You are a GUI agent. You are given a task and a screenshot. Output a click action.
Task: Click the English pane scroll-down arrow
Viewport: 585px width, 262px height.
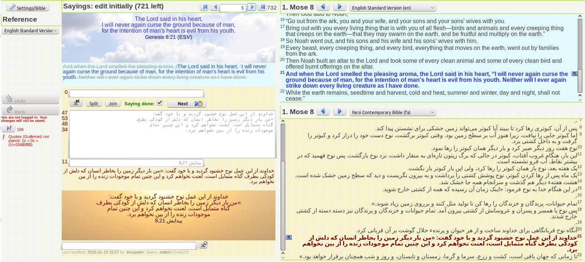coord(580,99)
